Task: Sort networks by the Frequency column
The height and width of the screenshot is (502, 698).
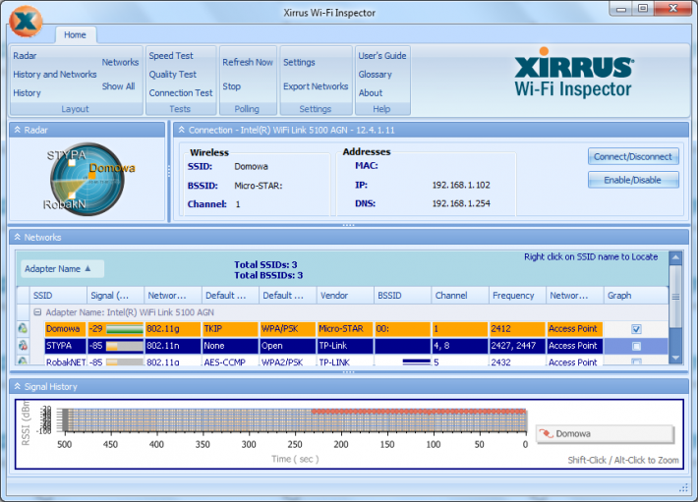Action: coord(517,296)
